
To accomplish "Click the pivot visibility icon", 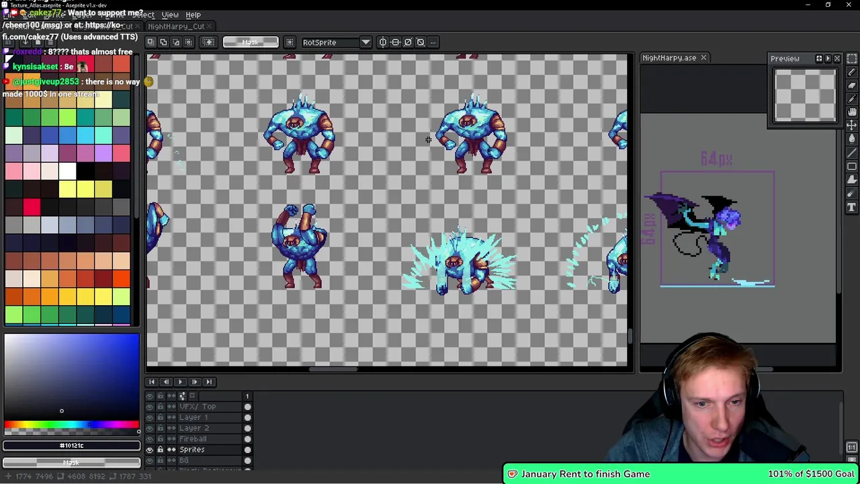I will coord(290,42).
